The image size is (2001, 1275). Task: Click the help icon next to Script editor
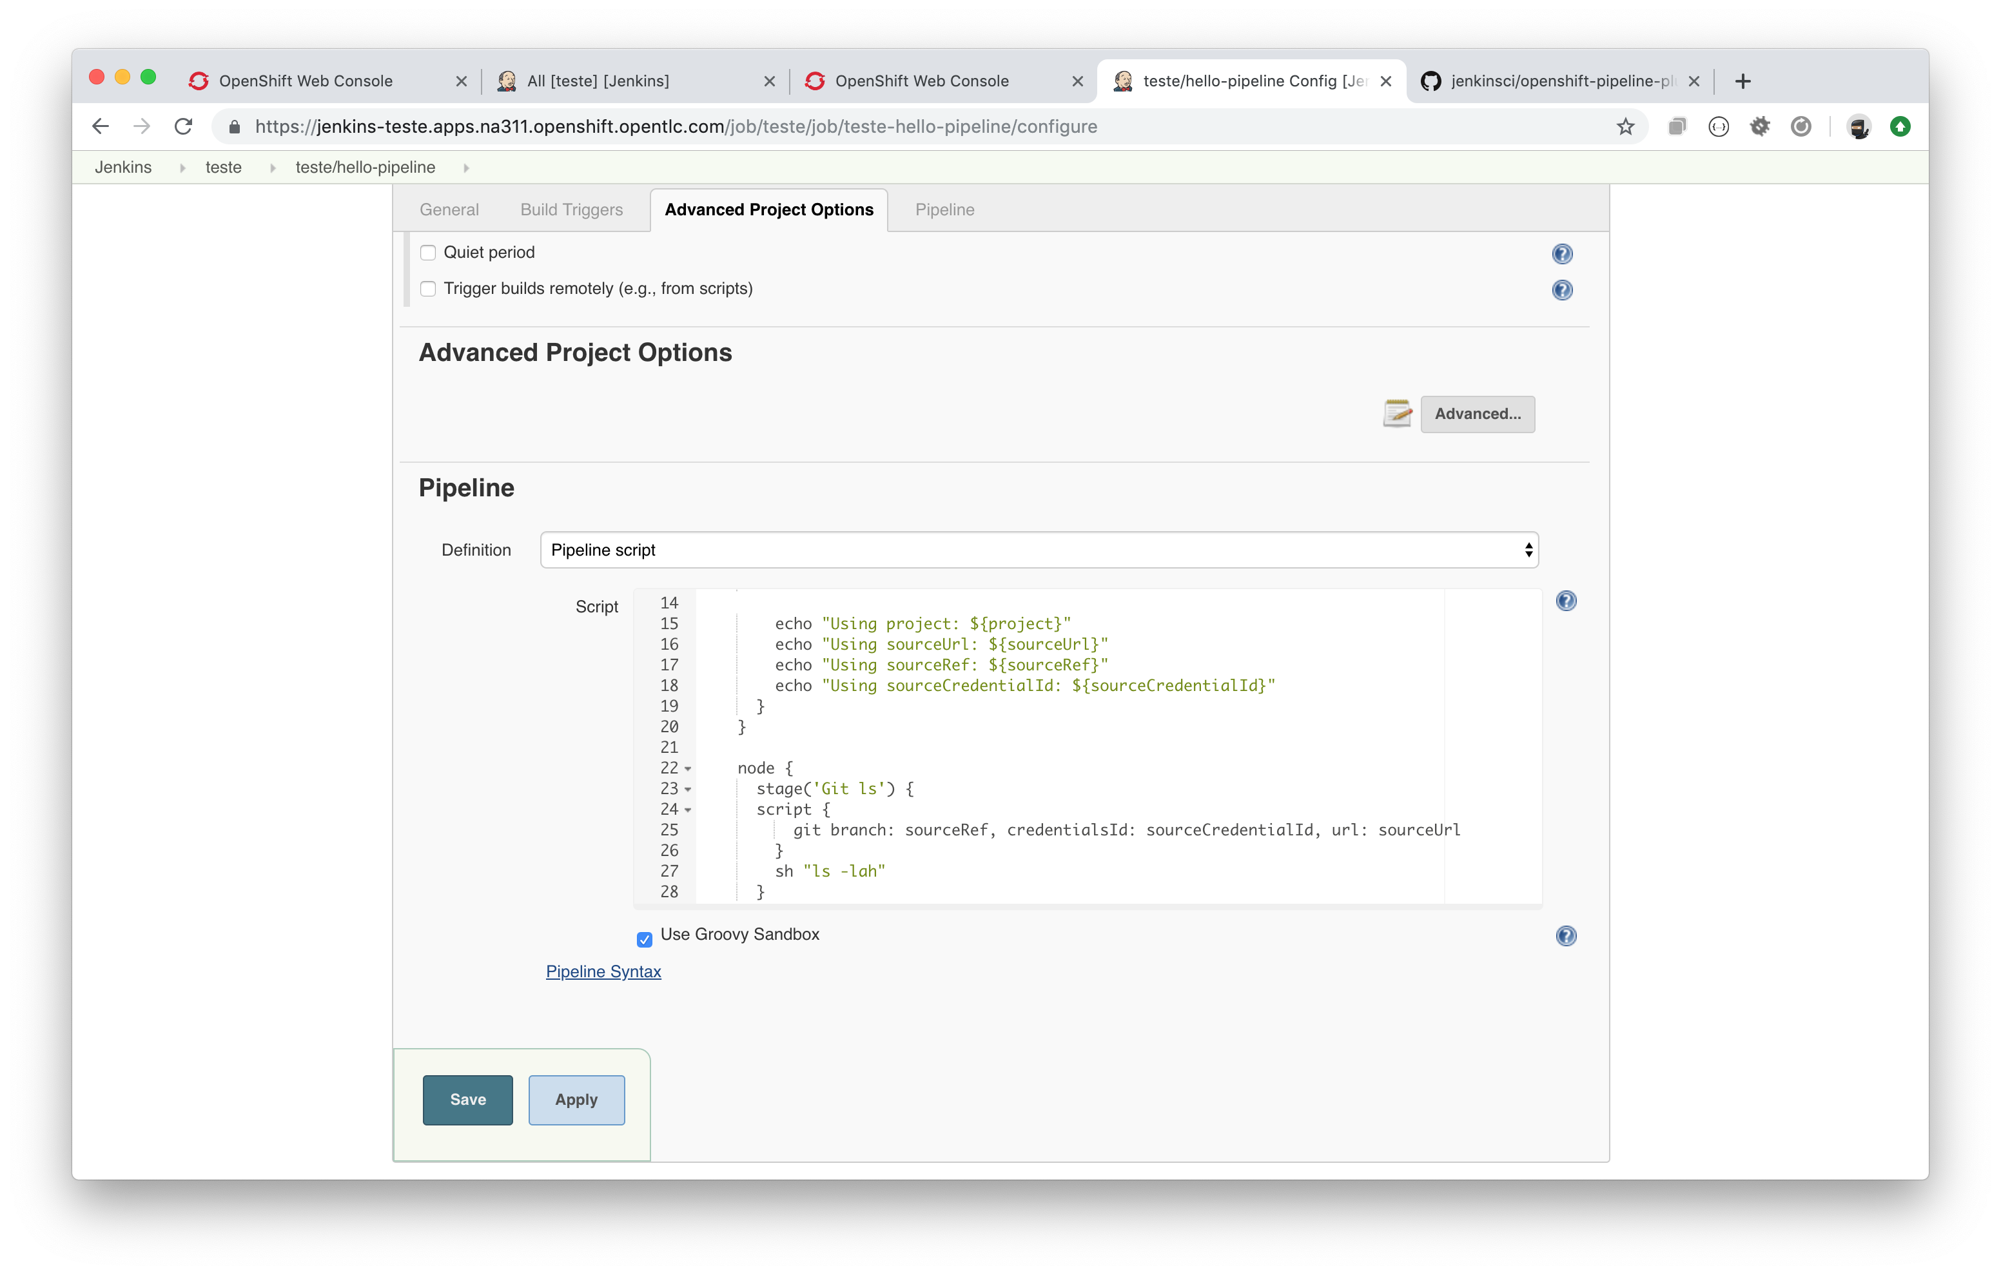point(1566,601)
